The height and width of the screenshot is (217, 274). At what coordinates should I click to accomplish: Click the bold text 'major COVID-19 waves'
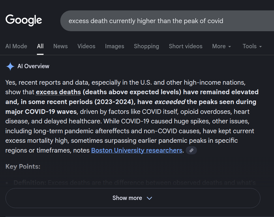tap(41, 112)
